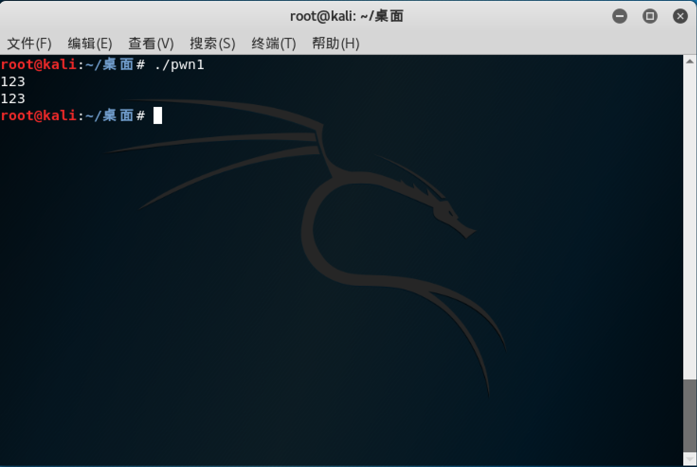Image resolution: width=697 pixels, height=467 pixels.
Task: Open the 文件(F) menu
Action: tap(29, 44)
